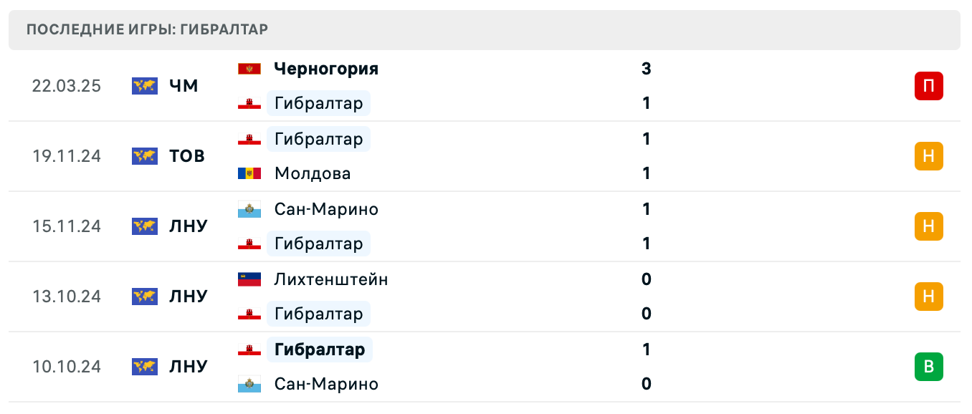Click the orange Н badge in the Лихтенштейн row
The width and height of the screenshot is (972, 414).
pyautogui.click(x=930, y=297)
